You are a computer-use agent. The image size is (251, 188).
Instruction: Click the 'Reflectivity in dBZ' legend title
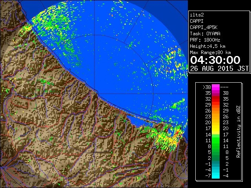(x=238, y=132)
